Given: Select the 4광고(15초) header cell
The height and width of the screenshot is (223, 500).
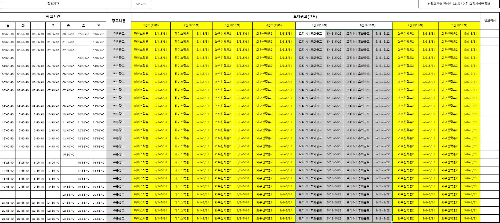Looking at the screenshot, I should 274,25.
